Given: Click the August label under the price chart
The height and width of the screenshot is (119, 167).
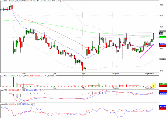Looking at the screenshot, I should coord(116,74).
